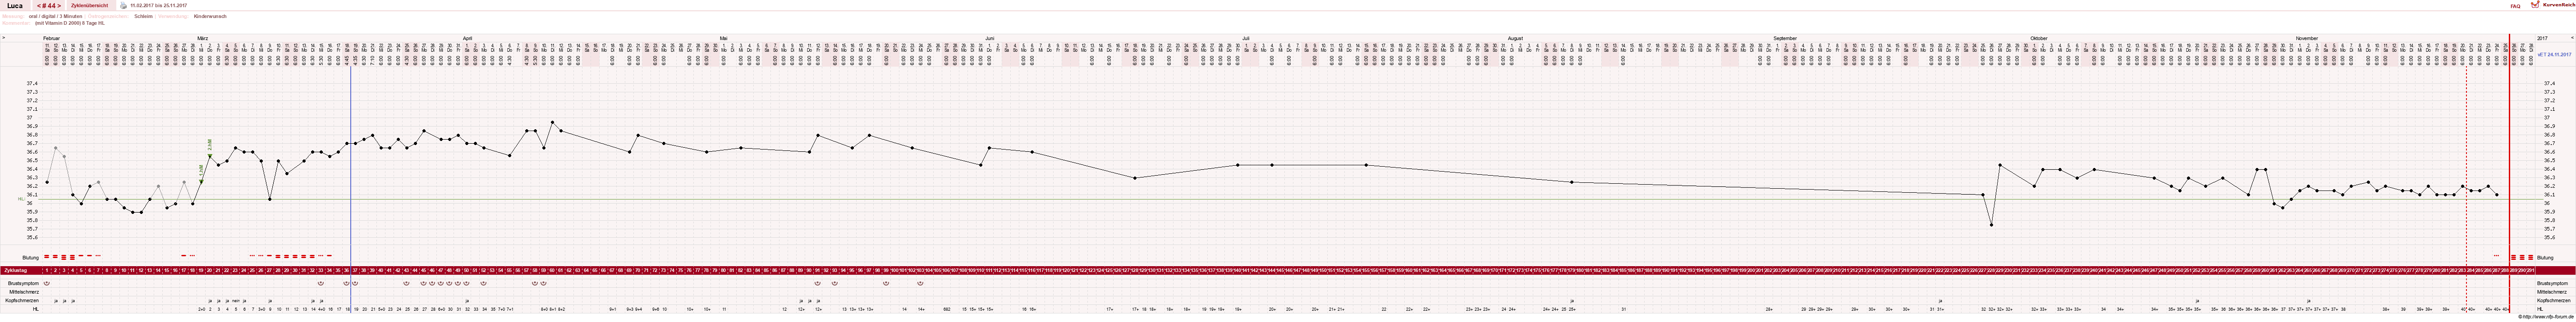Click the comment text about Vitamin D 2000
Viewport: 2576px width, 322px height.
tap(70, 22)
